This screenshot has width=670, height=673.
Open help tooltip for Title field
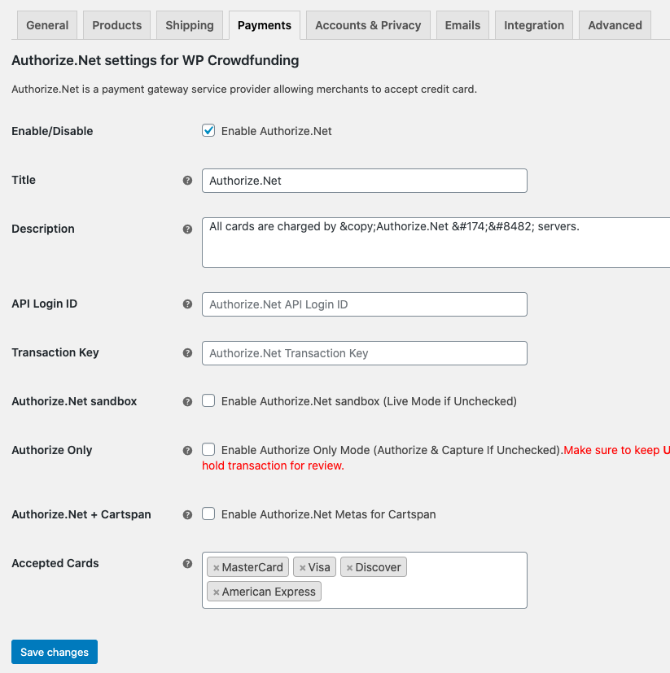click(x=187, y=181)
